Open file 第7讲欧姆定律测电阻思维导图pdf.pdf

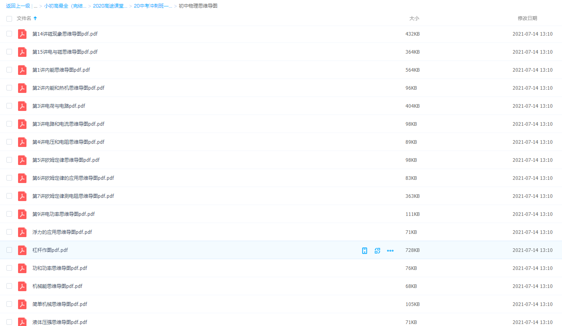click(x=73, y=196)
